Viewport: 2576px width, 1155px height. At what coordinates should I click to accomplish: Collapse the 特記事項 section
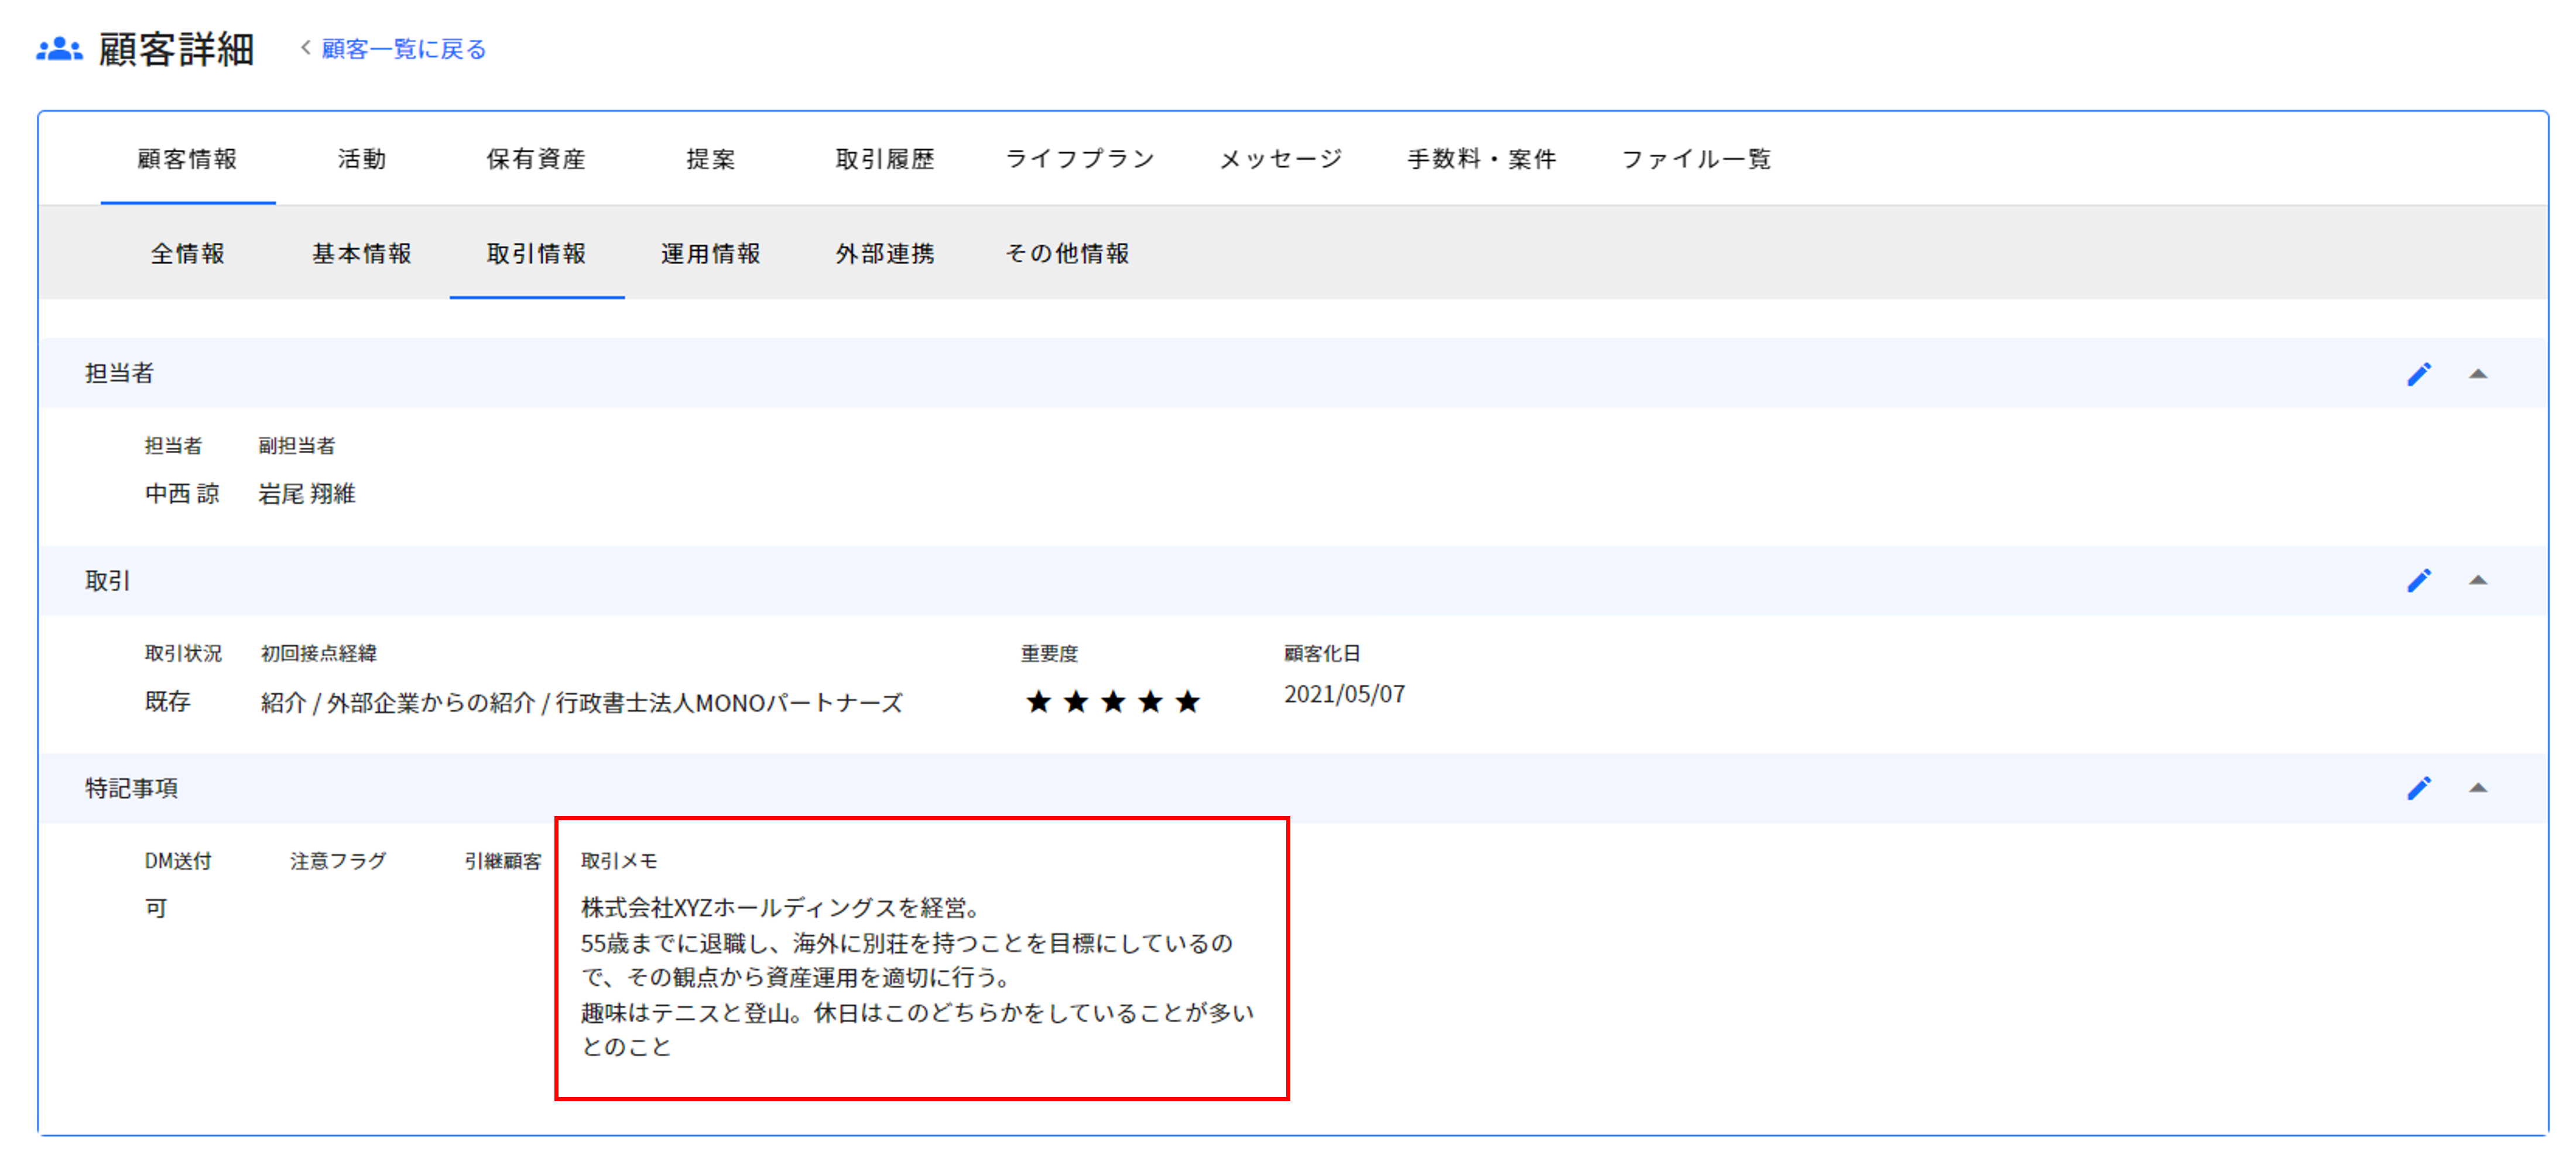click(x=2477, y=789)
